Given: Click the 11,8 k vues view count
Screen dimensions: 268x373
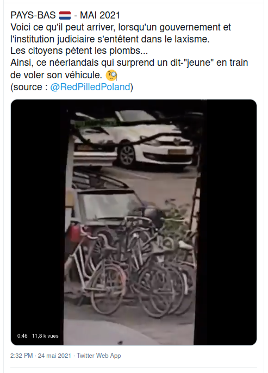Looking at the screenshot, I should pos(45,336).
